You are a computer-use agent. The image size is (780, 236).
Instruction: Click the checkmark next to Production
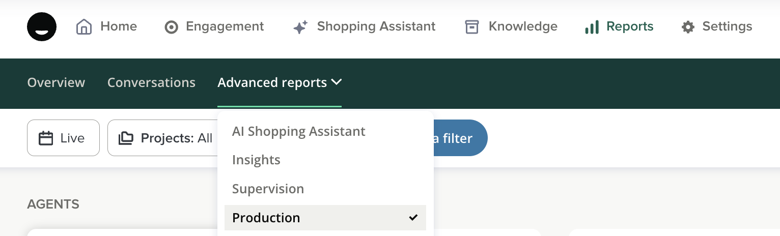pyautogui.click(x=413, y=218)
